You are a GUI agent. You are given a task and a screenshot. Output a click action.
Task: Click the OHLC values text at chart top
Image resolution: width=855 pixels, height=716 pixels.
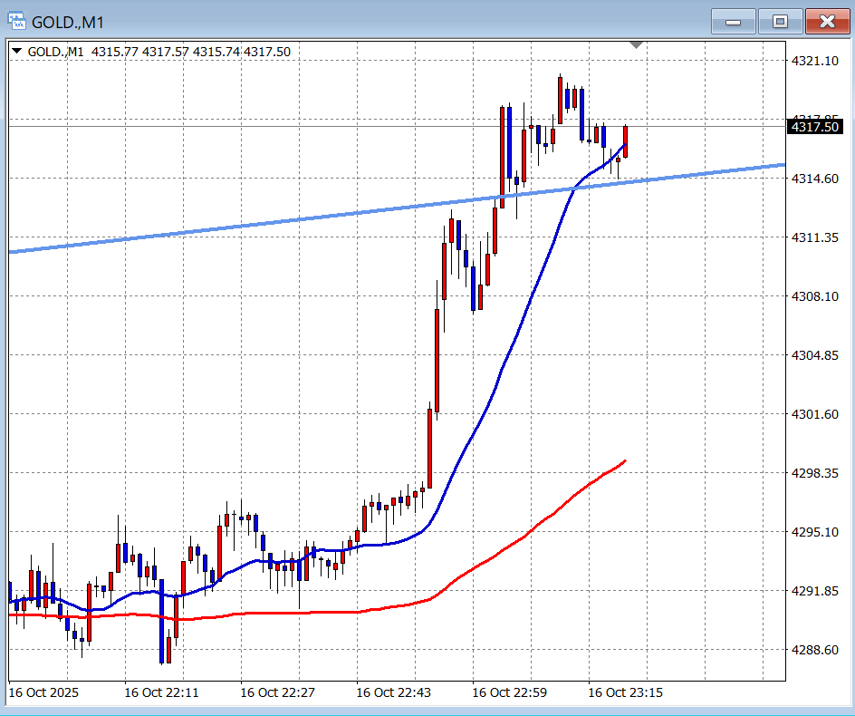click(x=190, y=52)
